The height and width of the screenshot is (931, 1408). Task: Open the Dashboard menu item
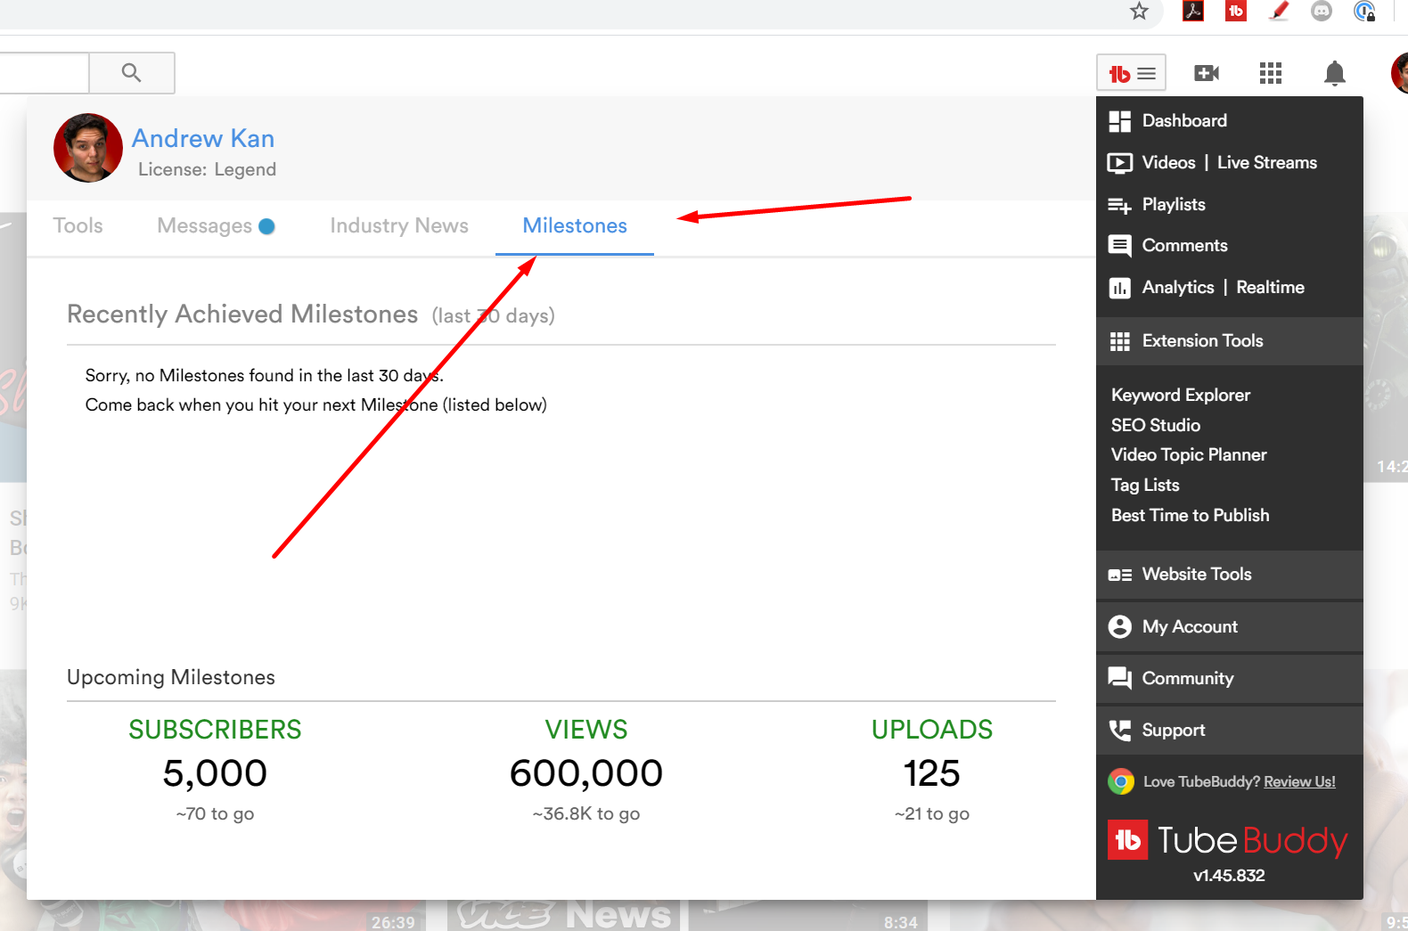[x=1183, y=121]
